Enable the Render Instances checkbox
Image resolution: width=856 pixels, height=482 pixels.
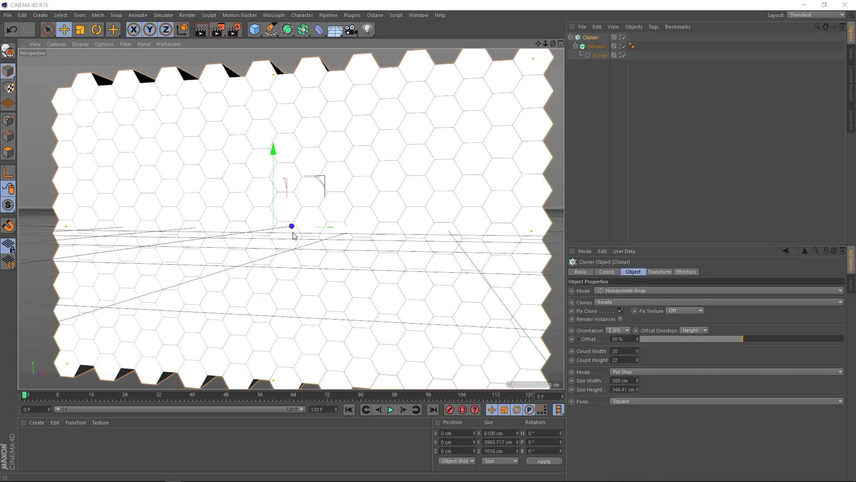point(620,319)
